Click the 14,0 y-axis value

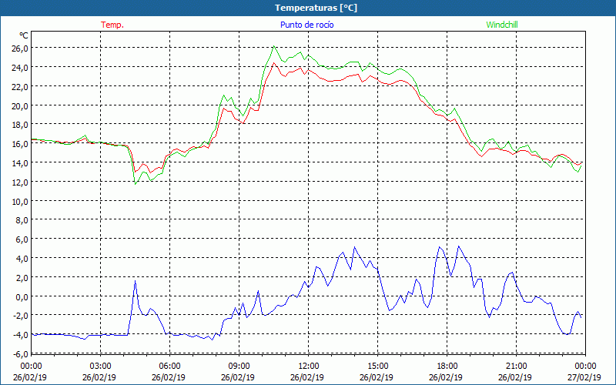coord(20,163)
